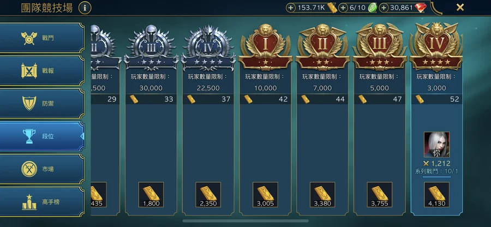Screen dimensions: 491x227
Task: Open the info icon beside 團隊競技場
Action: click(x=85, y=8)
